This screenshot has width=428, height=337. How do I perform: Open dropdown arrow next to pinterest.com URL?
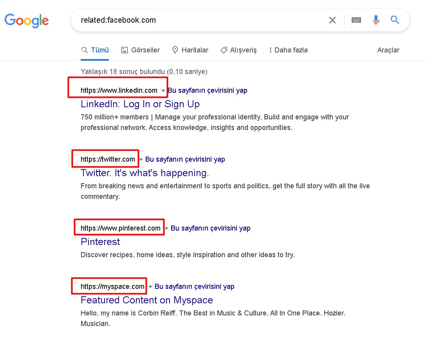(x=166, y=229)
